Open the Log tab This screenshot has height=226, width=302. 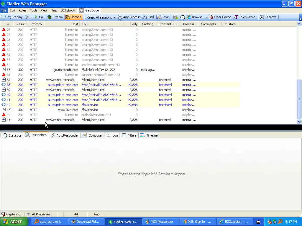(x=112, y=135)
